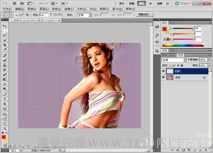
Task: Select the Path Selection tool
Action: pos(5,104)
